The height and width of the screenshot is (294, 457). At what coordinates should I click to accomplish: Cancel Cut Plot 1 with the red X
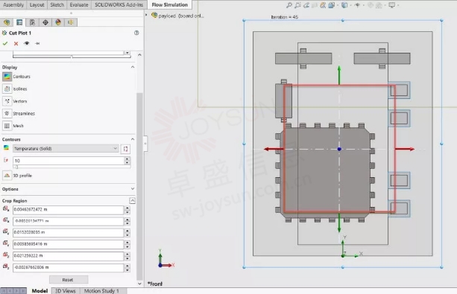[16, 43]
